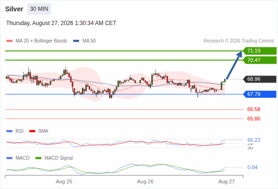Viewport: 278px width, 189px height.
Task: Select the 71.19 resistance price tag
Action: coord(260,51)
